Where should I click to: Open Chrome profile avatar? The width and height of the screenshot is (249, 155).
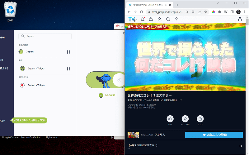pos(238,12)
